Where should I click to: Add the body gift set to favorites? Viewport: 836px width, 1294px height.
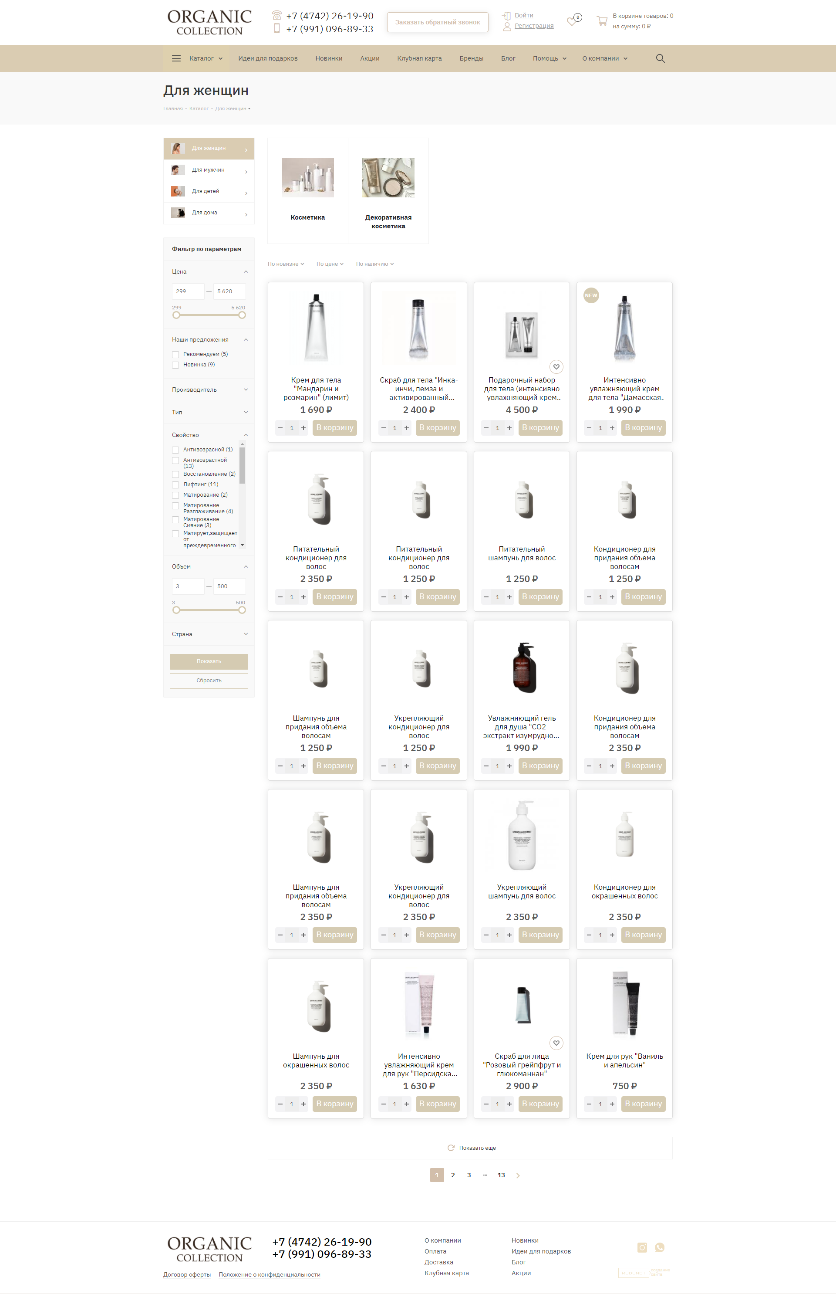click(556, 367)
